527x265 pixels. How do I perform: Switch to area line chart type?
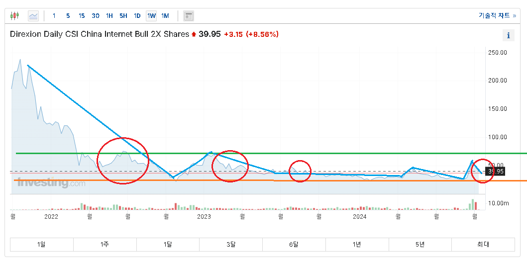[x=33, y=16]
